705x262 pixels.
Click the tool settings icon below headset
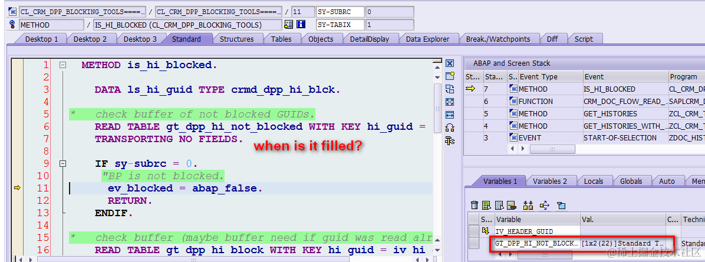450,140
